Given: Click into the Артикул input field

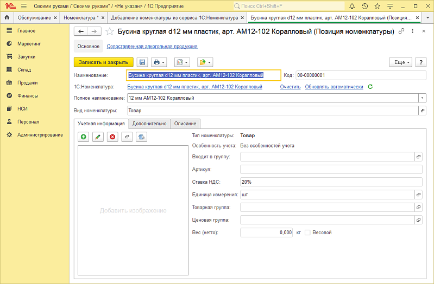Looking at the screenshot, I should click(331, 170).
